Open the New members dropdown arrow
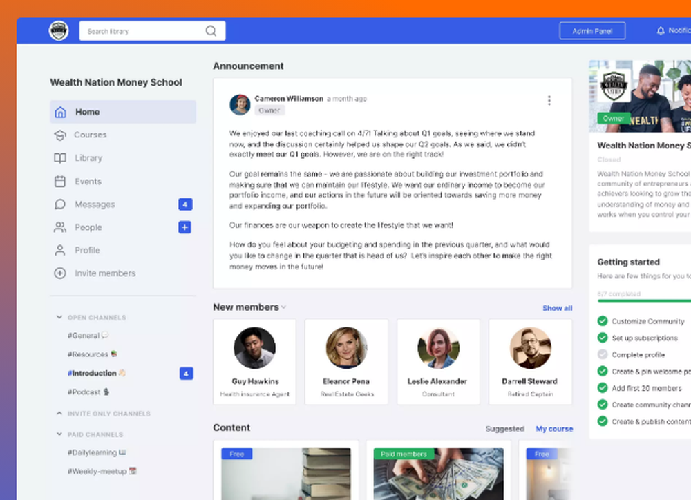Viewport: 691px width, 500px height. point(283,307)
